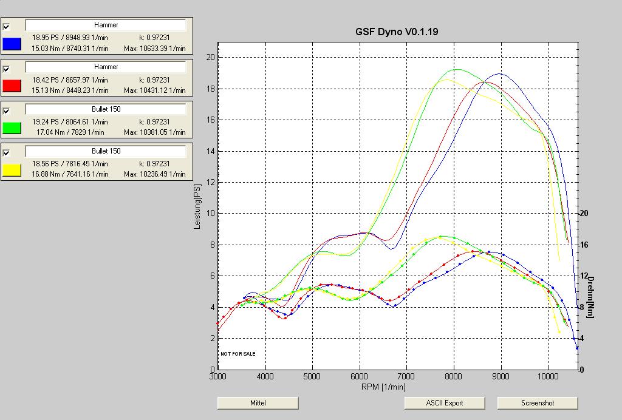Click the Mittel button
This screenshot has width=622, height=420.
[258, 403]
